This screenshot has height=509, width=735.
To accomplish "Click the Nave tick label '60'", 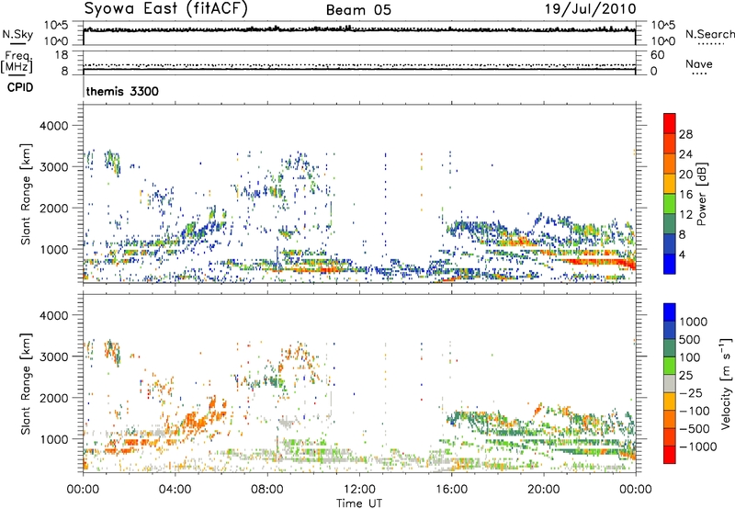I will coord(657,55).
